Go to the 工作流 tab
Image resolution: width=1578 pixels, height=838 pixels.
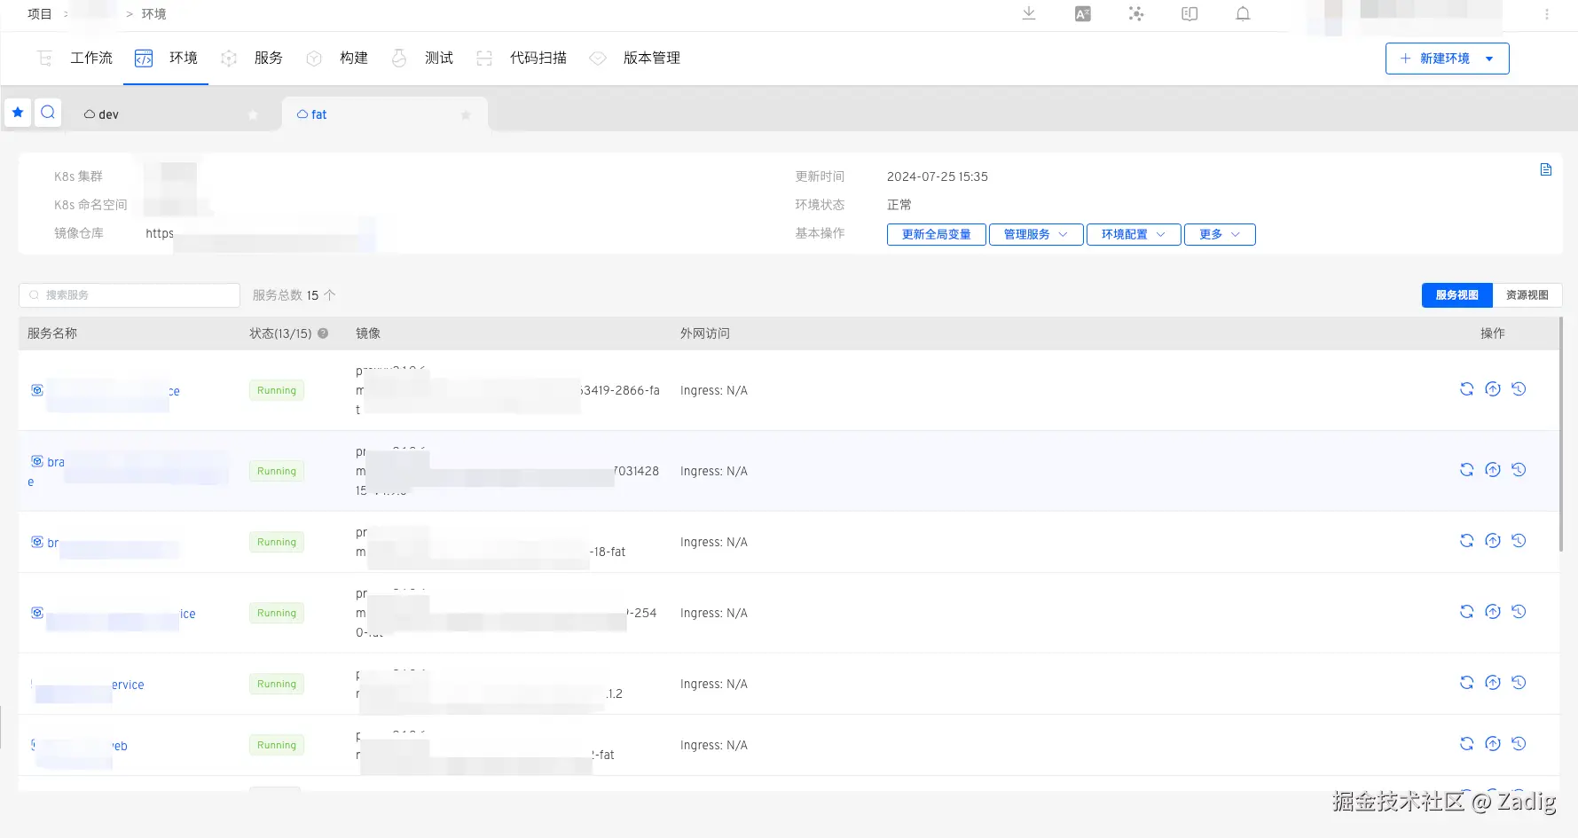pos(75,58)
